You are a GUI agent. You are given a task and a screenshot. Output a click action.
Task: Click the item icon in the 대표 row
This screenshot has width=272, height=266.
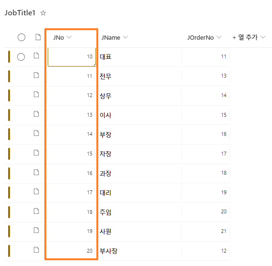(36, 55)
